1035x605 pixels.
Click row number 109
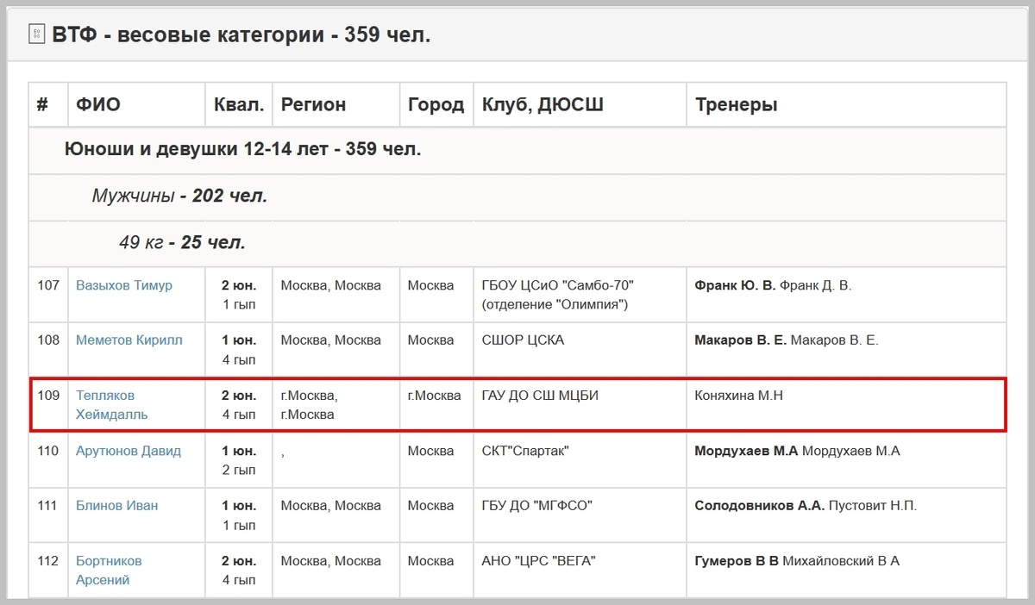pos(48,396)
